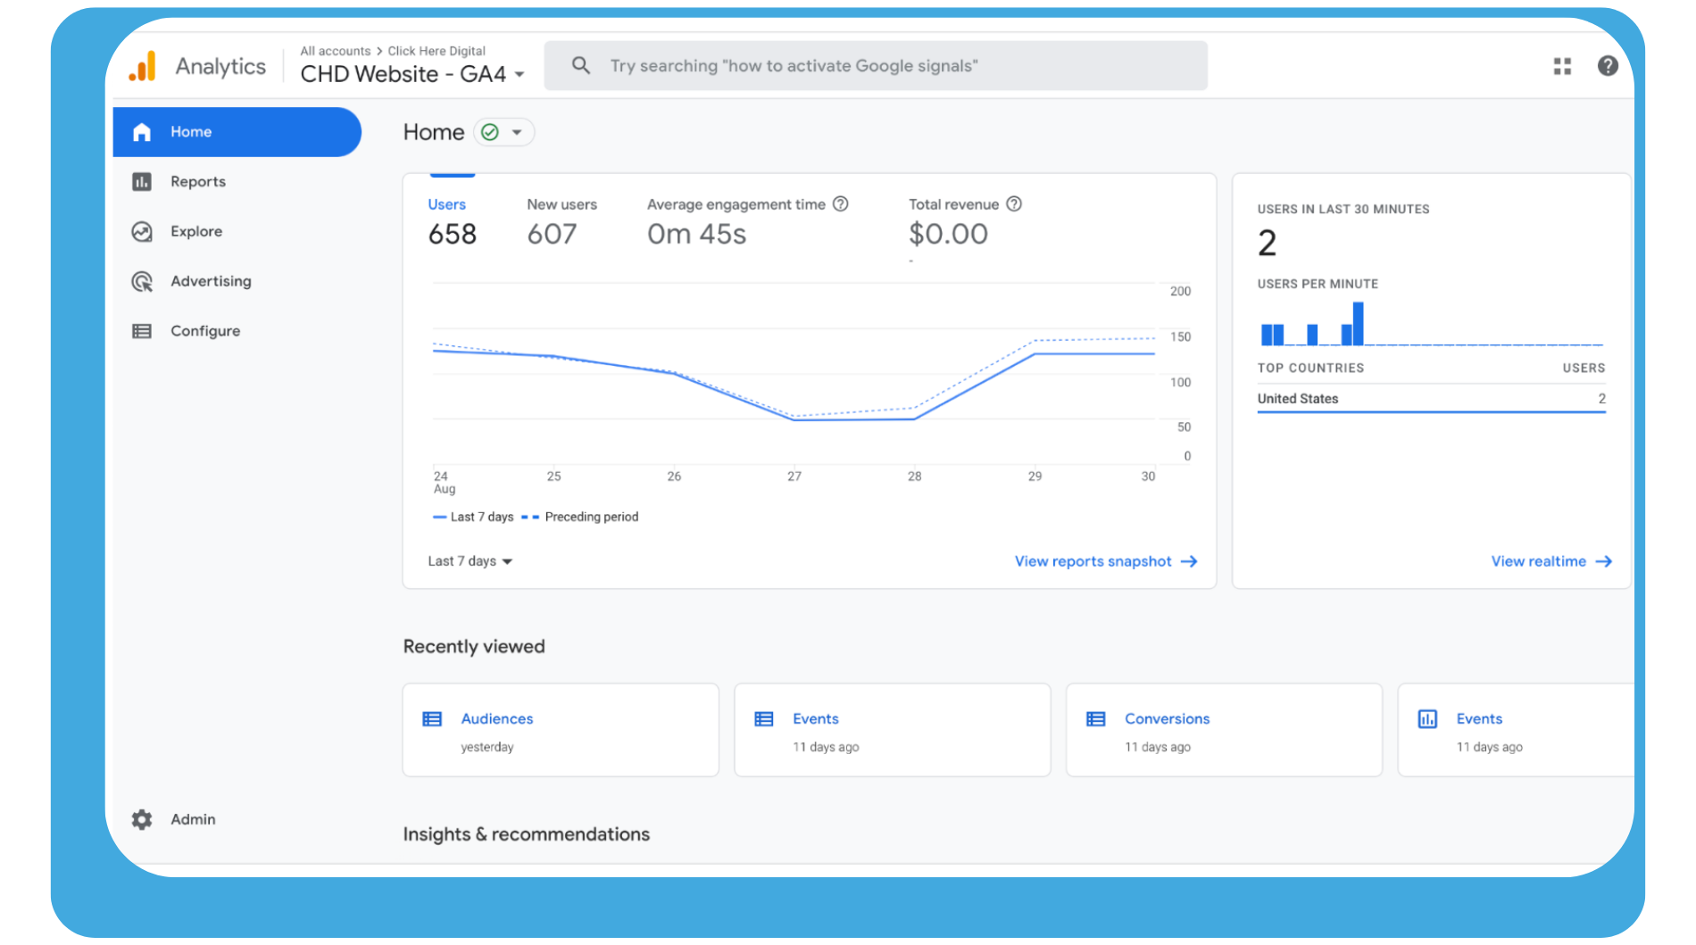Image resolution: width=1696 pixels, height=945 pixels.
Task: Click the Explore icon in sidebar
Action: tap(142, 232)
